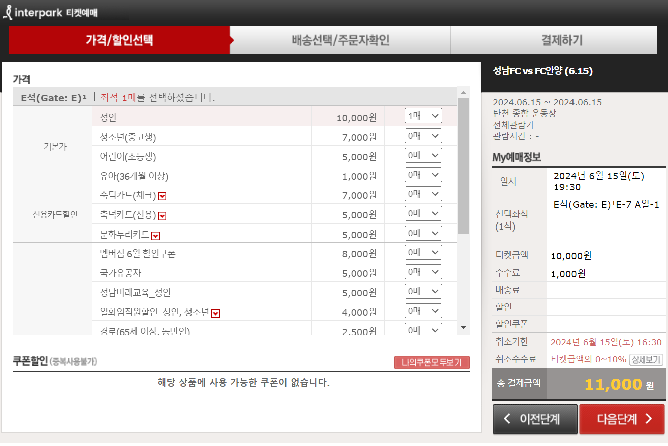Open quantity dropdown for 멤버십 6월 할인쿠폰
This screenshot has width=668, height=446.
pyautogui.click(x=423, y=252)
